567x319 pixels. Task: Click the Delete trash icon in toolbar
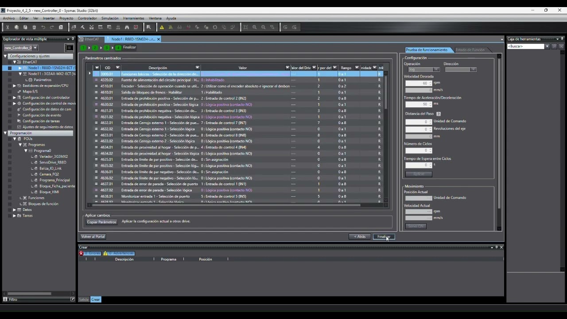pyautogui.click(x=34, y=27)
